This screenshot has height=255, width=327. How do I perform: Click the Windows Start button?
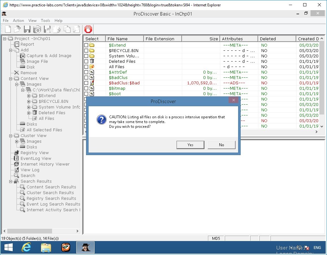point(9,247)
